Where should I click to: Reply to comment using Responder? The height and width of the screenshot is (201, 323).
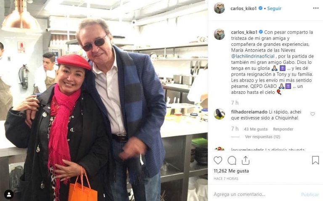point(283,129)
